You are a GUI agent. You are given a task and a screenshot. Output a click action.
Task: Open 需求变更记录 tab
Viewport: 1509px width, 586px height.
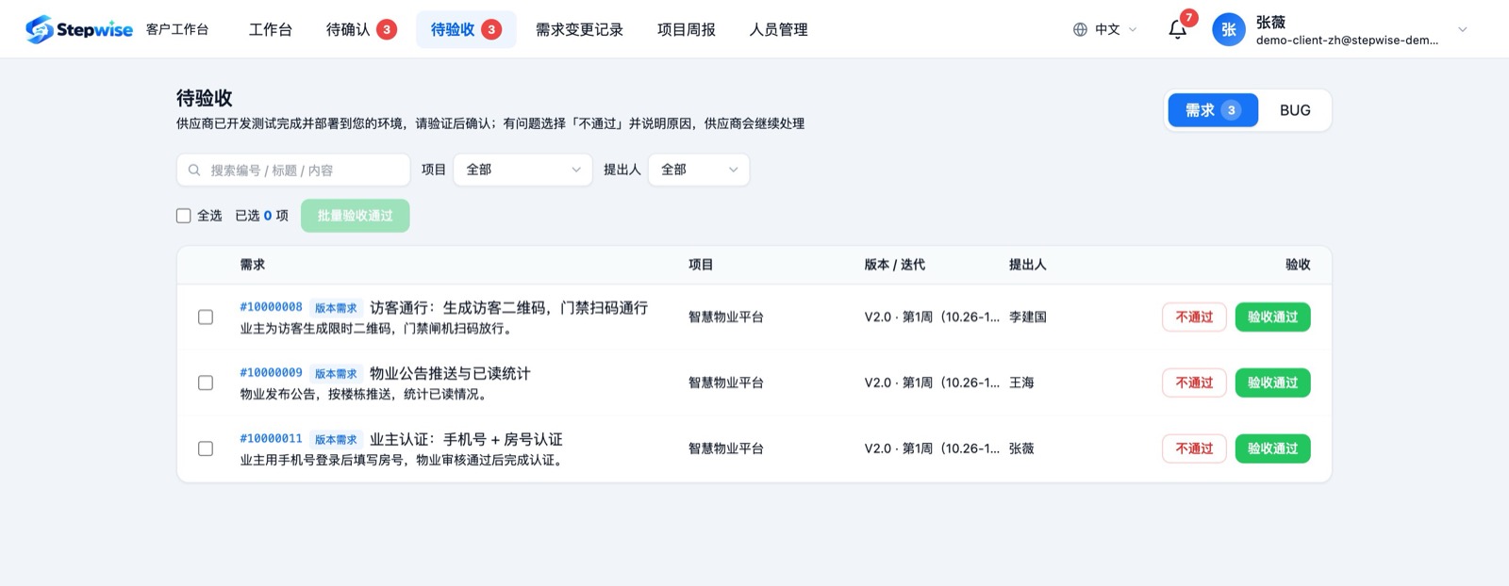point(579,29)
